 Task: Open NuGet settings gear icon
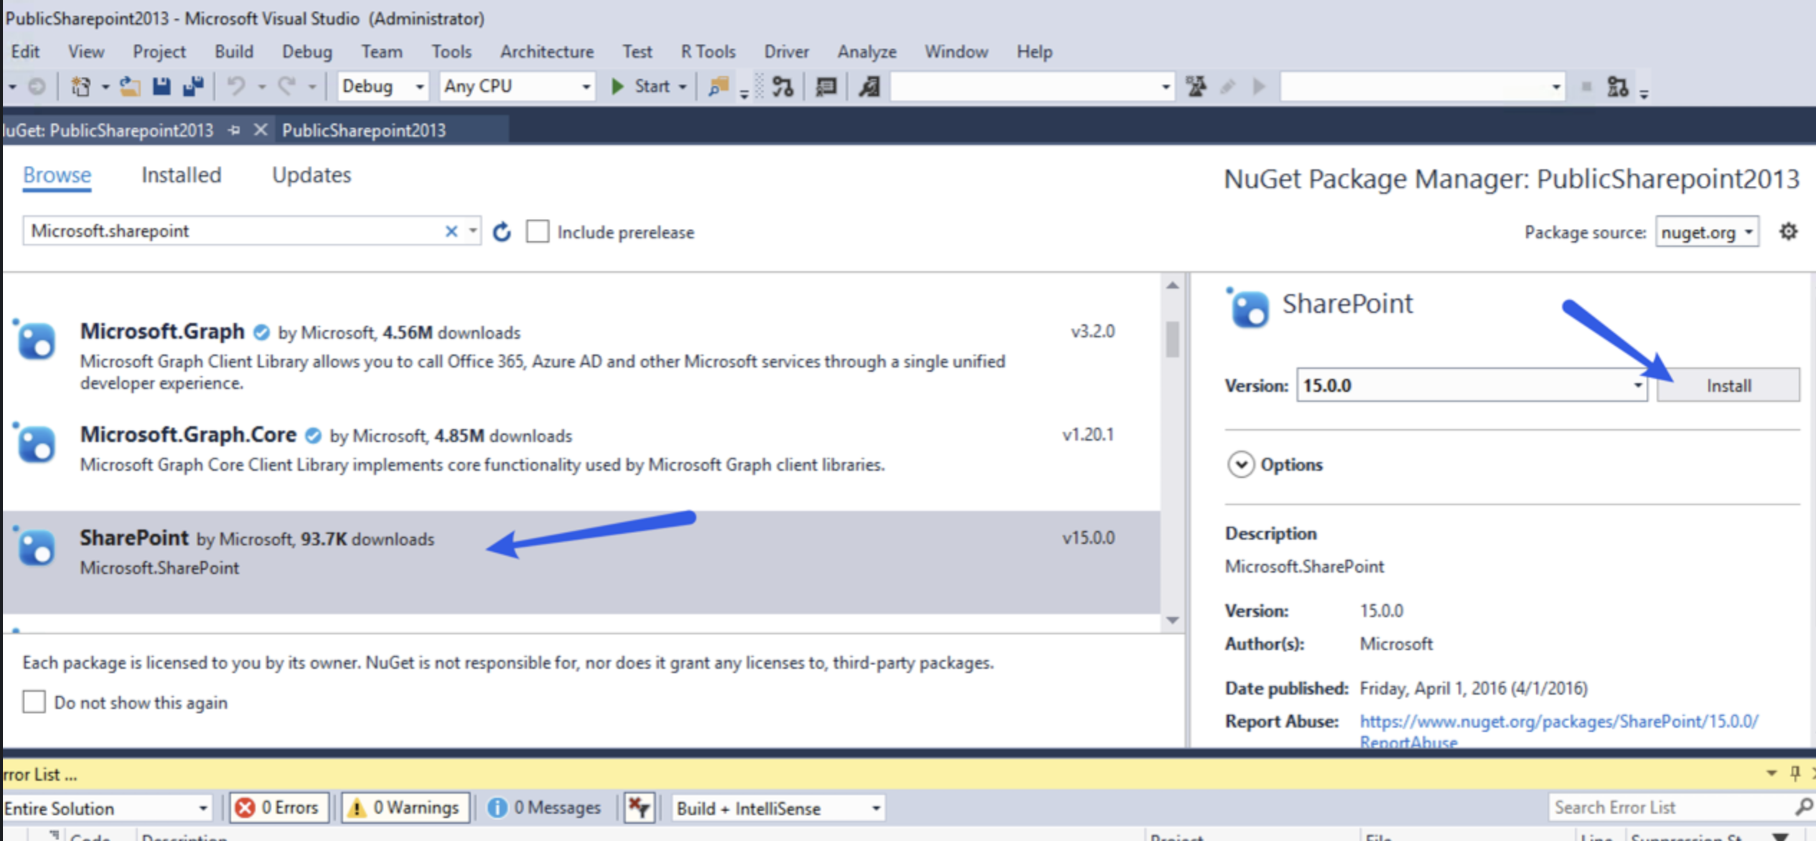pos(1788,232)
